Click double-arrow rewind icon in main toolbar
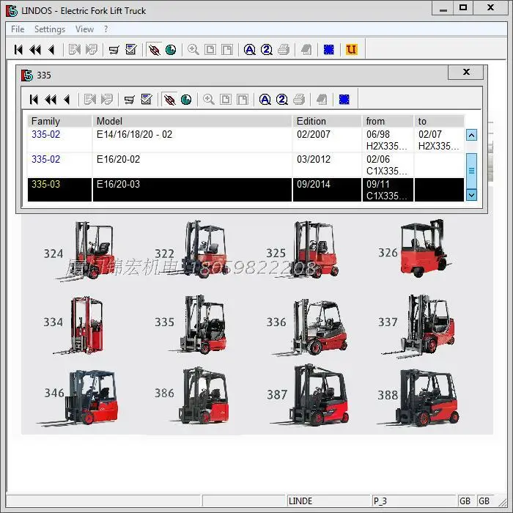Screen dimensions: 513x513 (x=35, y=50)
